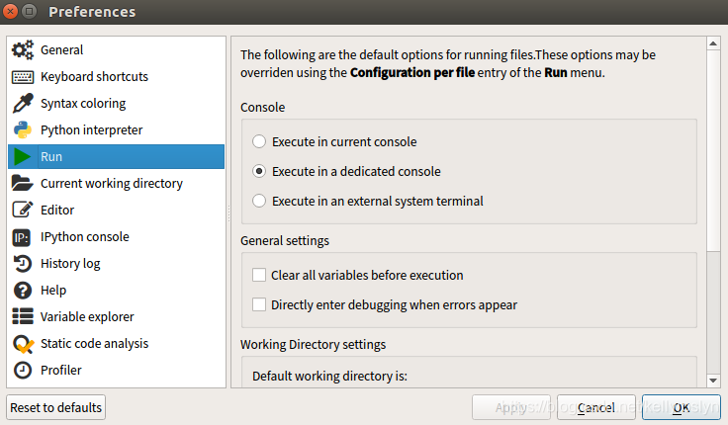The height and width of the screenshot is (425, 728).
Task: Select Execute in current console option
Action: pos(259,141)
